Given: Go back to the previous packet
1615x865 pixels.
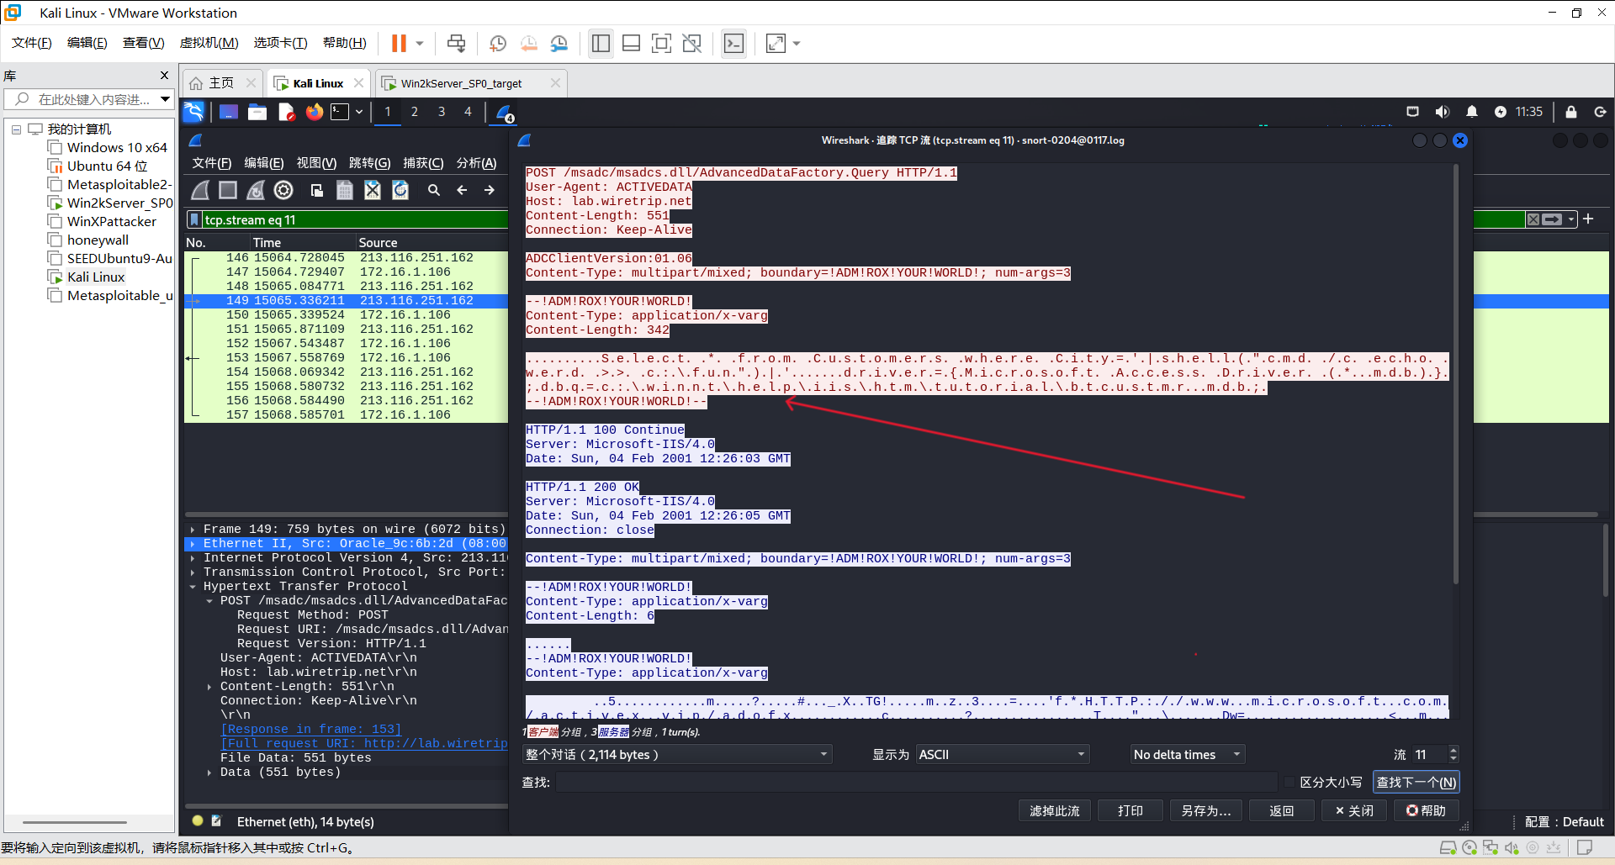Looking at the screenshot, I should point(462,190).
